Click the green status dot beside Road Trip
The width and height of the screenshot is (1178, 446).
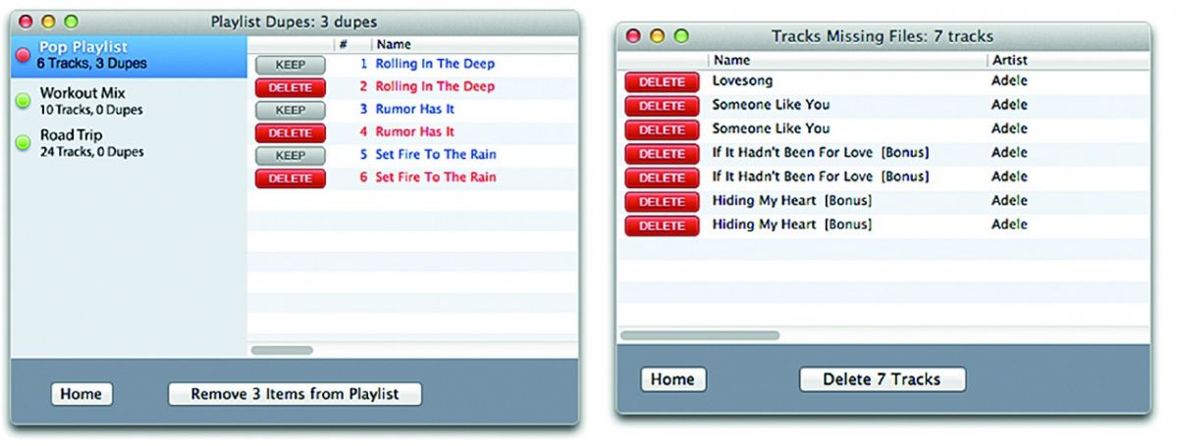coord(24,143)
